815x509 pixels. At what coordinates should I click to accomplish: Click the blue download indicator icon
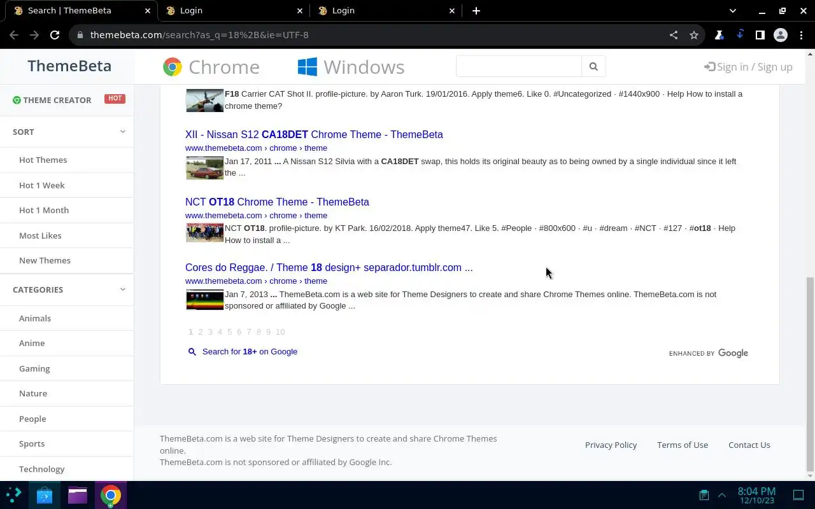click(x=740, y=34)
